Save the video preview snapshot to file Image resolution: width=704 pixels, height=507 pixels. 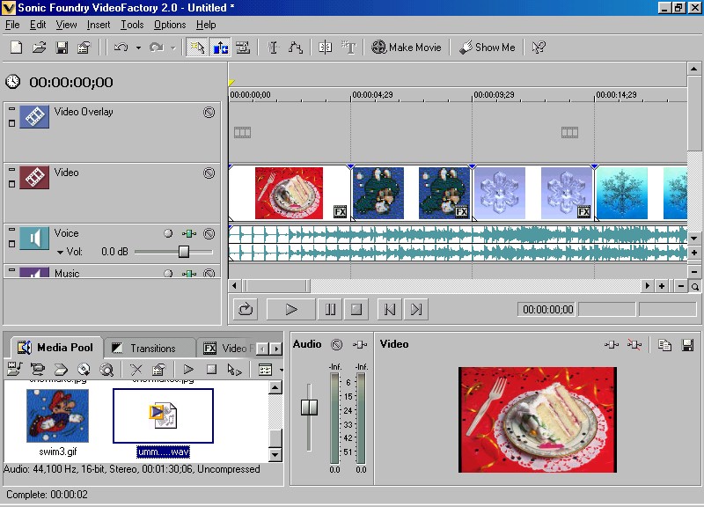click(687, 345)
